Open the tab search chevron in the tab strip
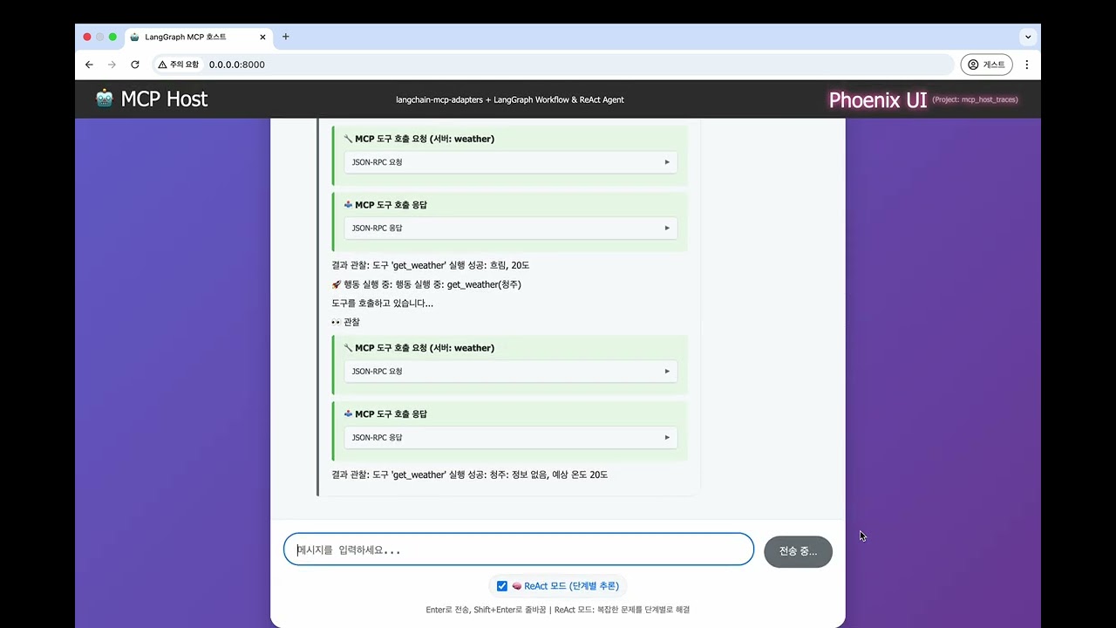Viewport: 1116px width, 628px height. point(1028,37)
